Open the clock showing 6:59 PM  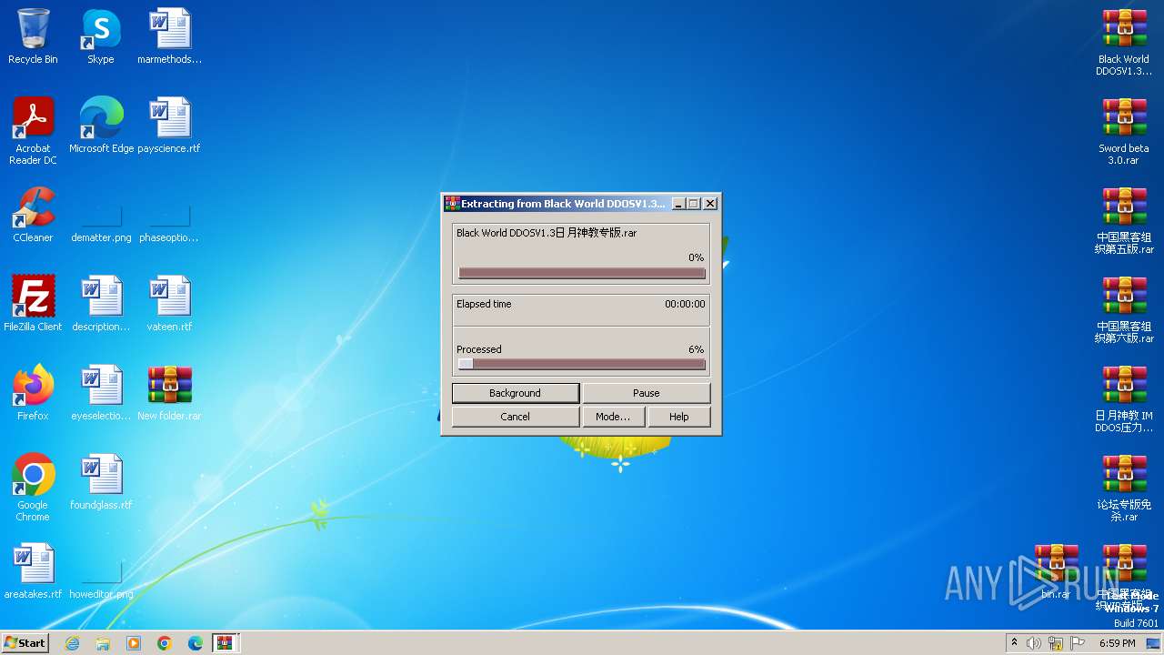1118,643
